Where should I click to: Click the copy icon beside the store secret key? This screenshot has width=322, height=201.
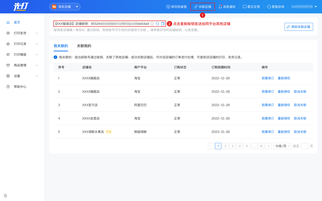click(x=163, y=24)
